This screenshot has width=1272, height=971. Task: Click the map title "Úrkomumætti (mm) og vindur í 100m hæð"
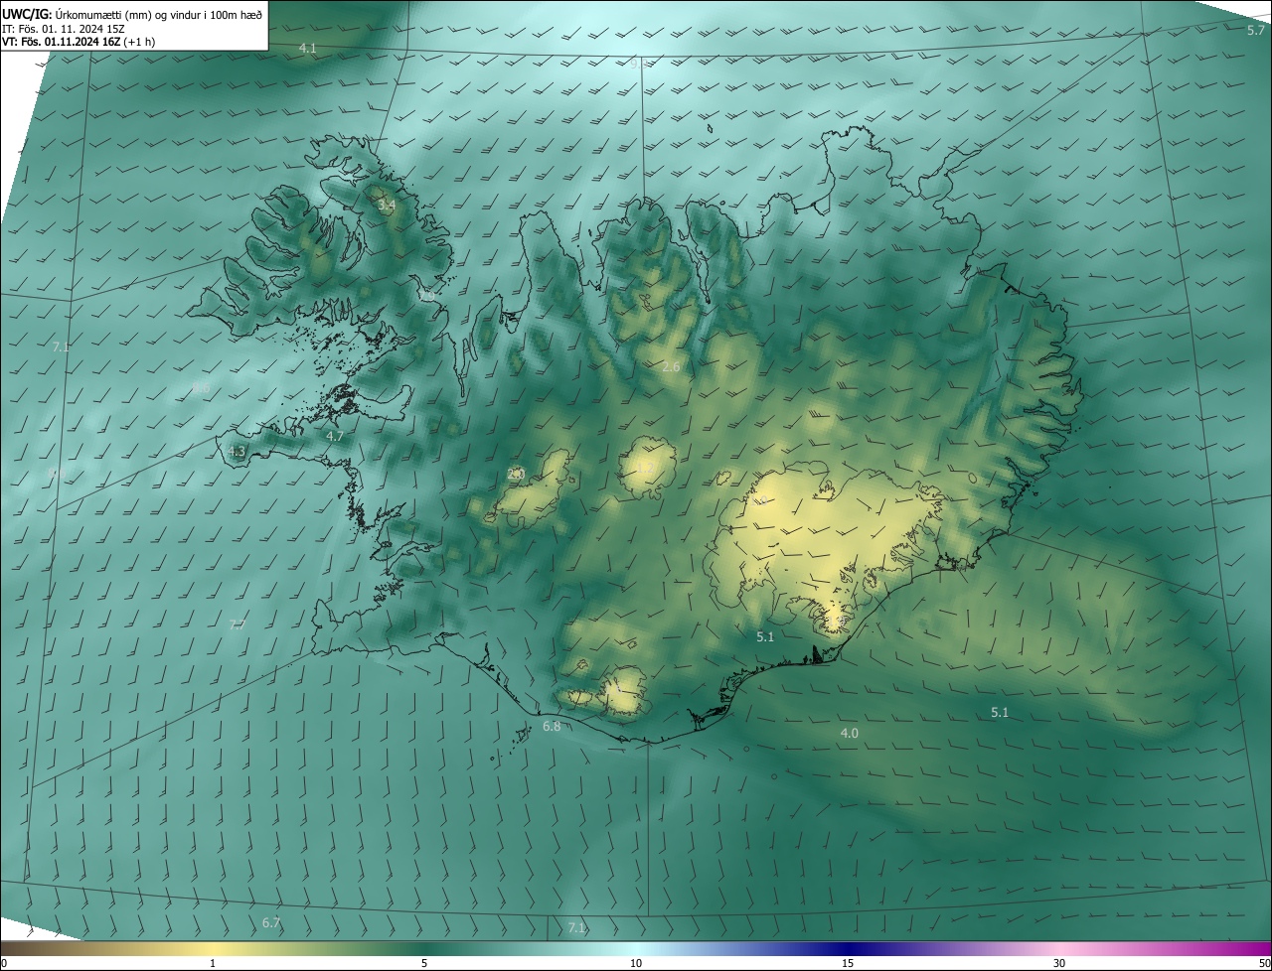click(x=158, y=13)
